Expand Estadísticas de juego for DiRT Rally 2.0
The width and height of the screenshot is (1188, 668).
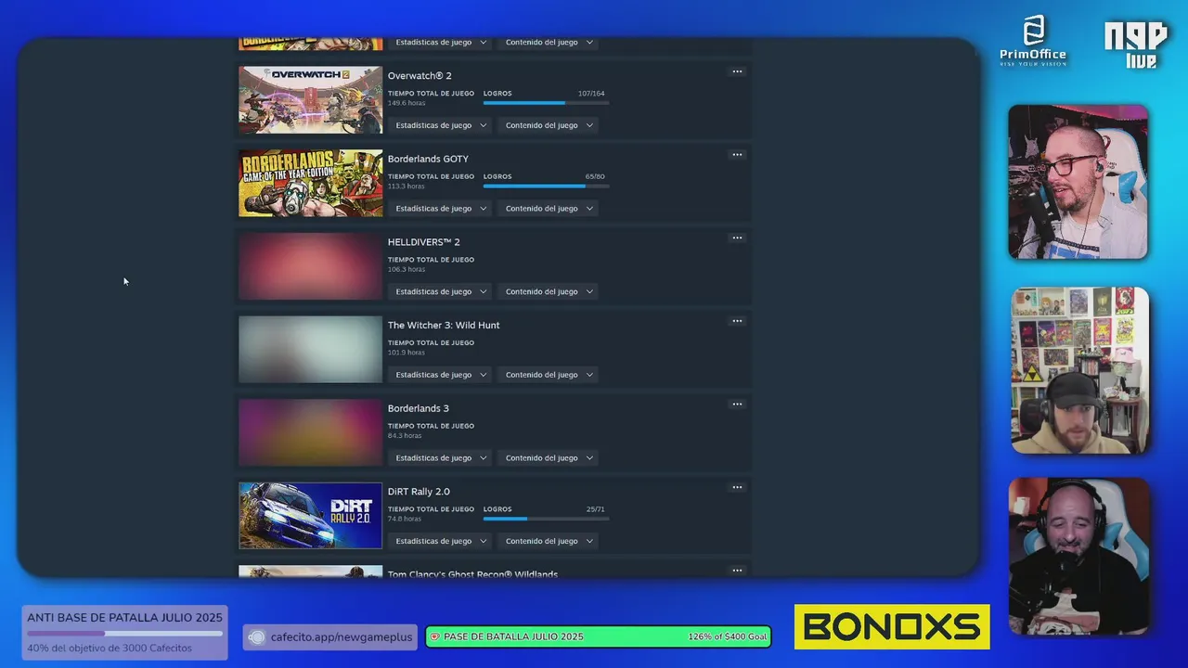pyautogui.click(x=440, y=541)
